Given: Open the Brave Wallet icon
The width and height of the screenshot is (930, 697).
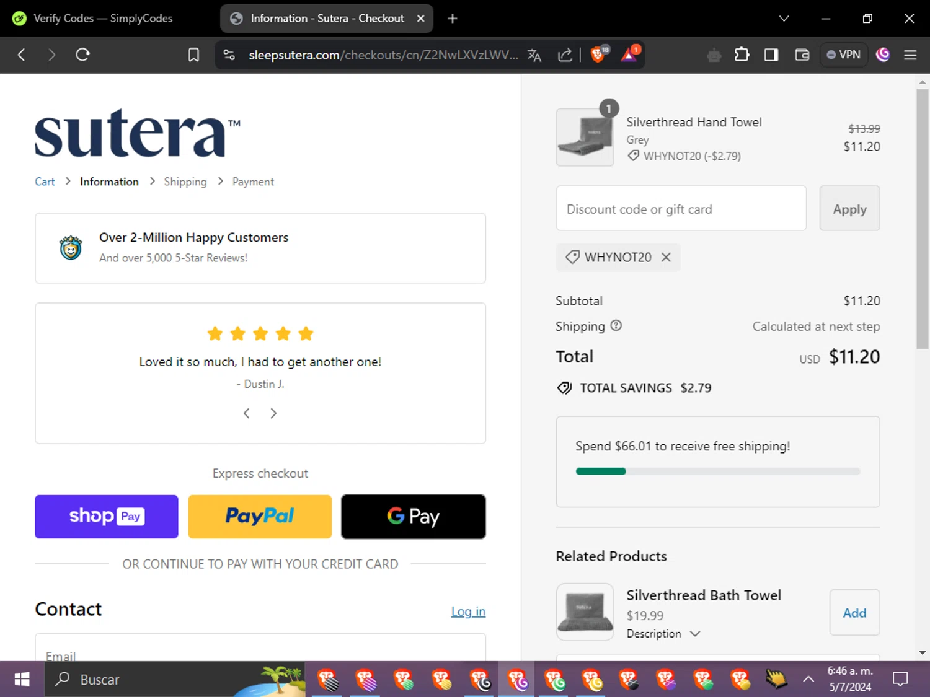Looking at the screenshot, I should tap(802, 55).
